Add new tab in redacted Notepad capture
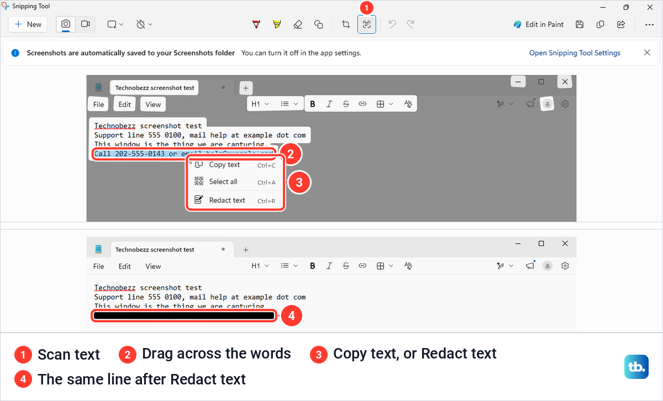663x401 pixels. click(246, 250)
